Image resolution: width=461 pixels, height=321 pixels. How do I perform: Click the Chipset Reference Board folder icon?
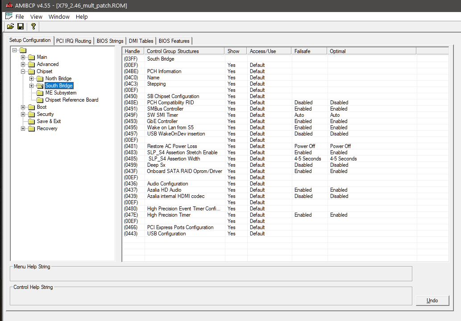[x=40, y=100]
